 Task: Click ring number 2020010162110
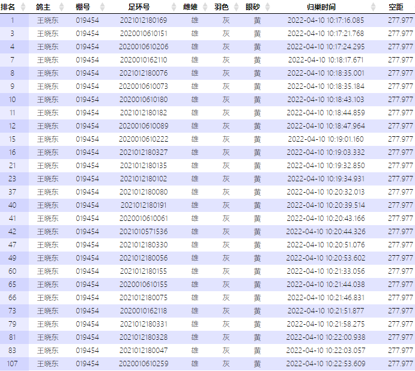click(144, 60)
